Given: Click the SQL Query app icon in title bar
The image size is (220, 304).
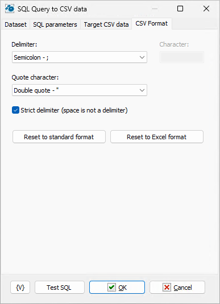Looking at the screenshot, I should (x=10, y=9).
